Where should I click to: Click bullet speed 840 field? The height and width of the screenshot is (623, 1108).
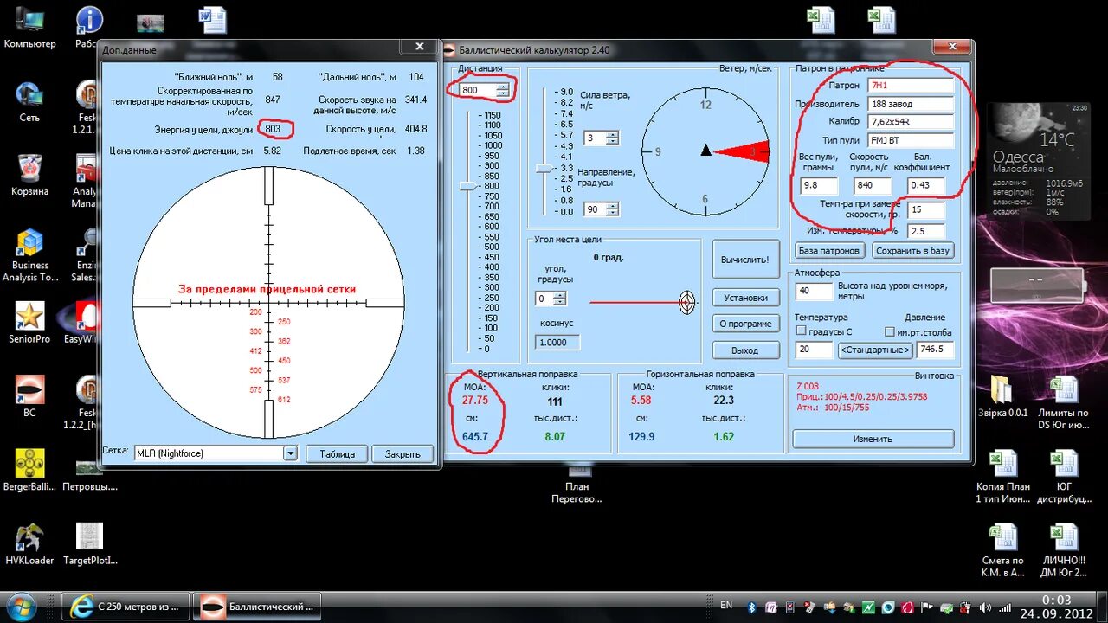click(x=873, y=185)
